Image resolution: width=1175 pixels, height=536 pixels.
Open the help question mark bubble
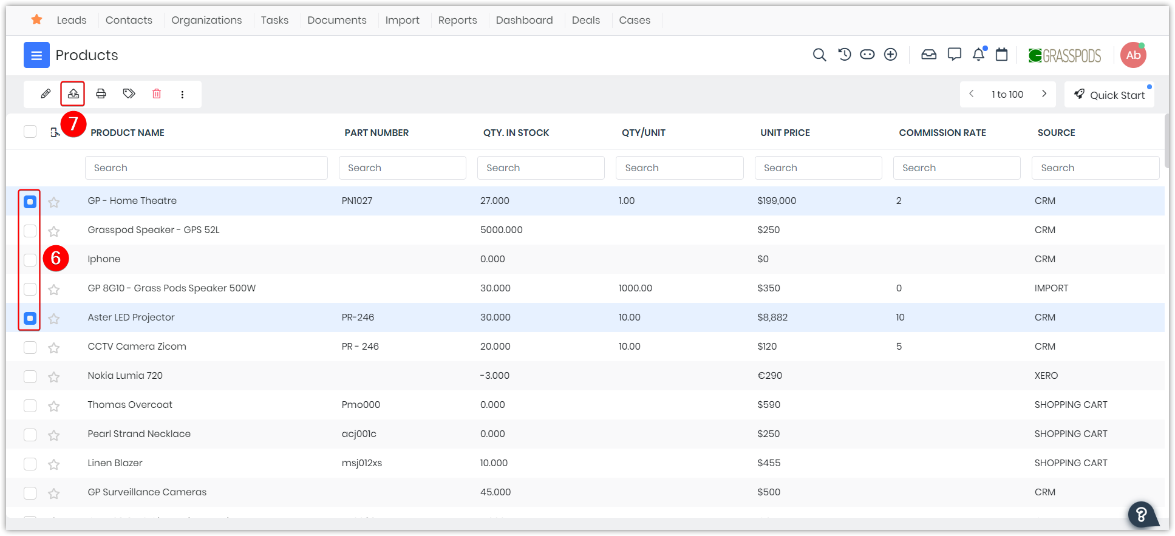[1142, 515]
